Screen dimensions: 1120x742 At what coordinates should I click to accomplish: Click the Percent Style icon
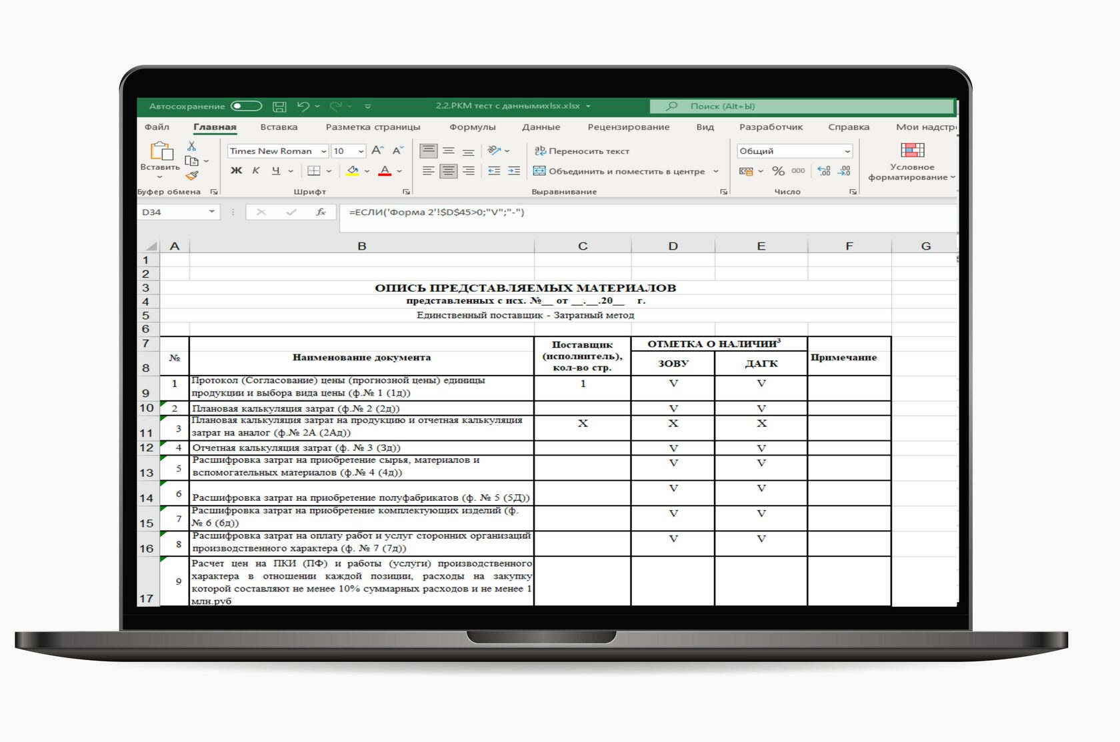778,171
